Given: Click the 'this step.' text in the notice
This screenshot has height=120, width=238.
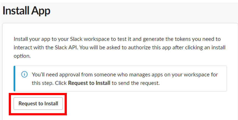Looking at the screenshot, I should tap(42, 83).
